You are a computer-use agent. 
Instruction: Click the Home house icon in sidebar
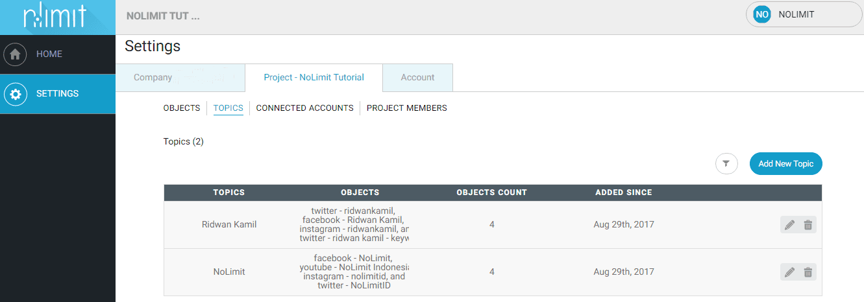click(16, 54)
